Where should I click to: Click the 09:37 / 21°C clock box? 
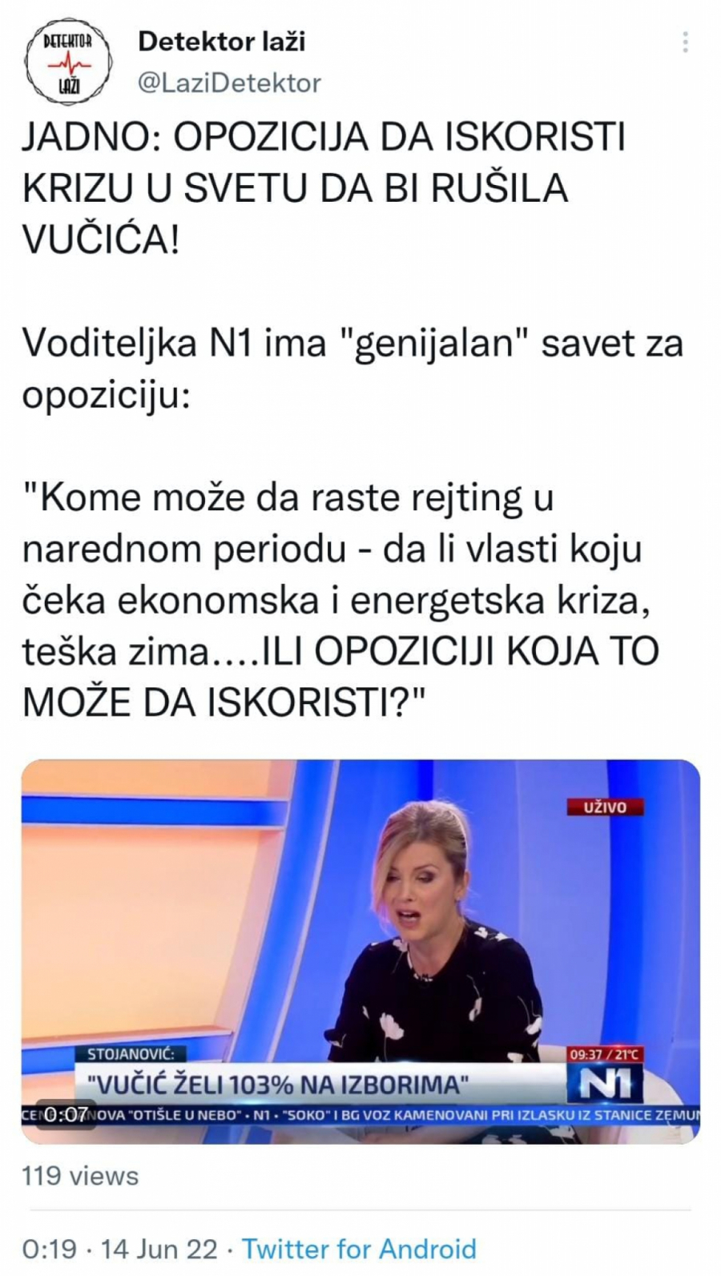606,1054
